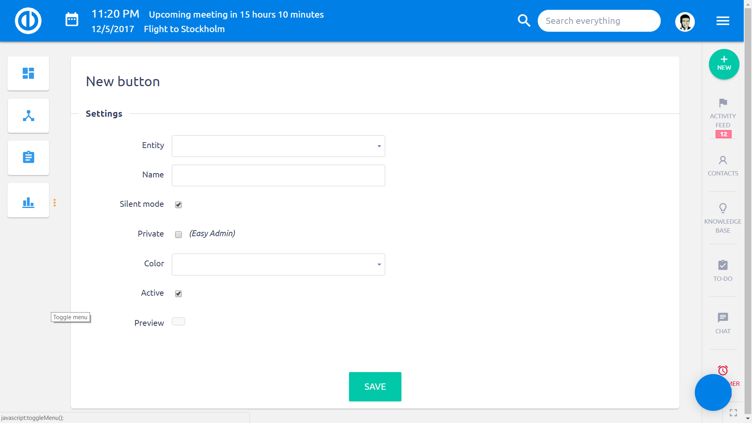Click the orange three-dots toggle menu
Screen dimensions: 752x423
pyautogui.click(x=54, y=202)
